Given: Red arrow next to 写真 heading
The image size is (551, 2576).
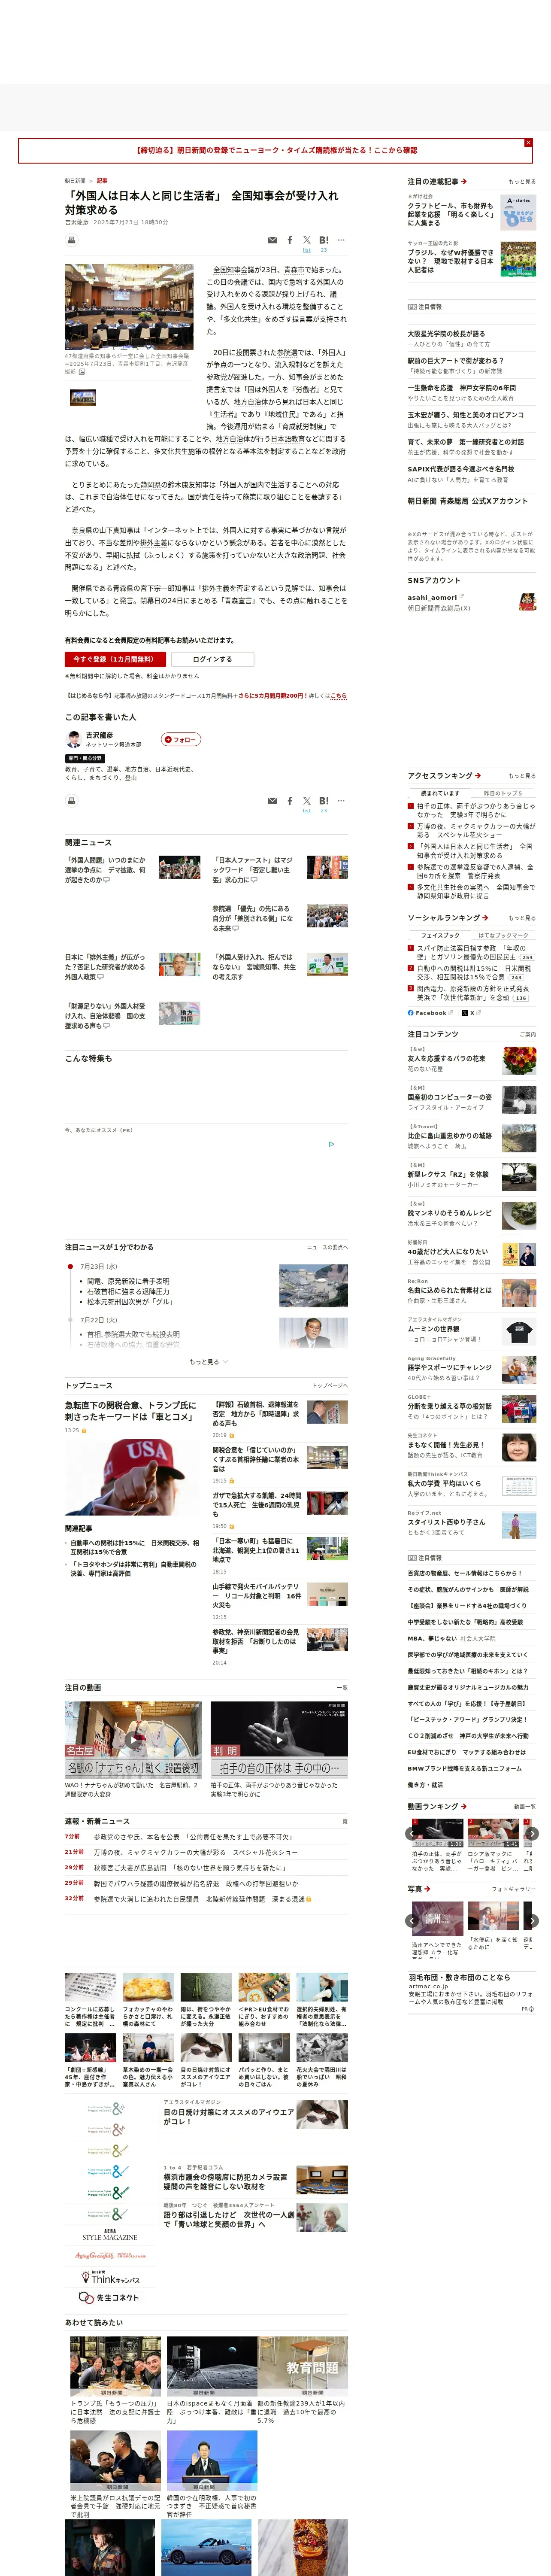Looking at the screenshot, I should tap(427, 1889).
